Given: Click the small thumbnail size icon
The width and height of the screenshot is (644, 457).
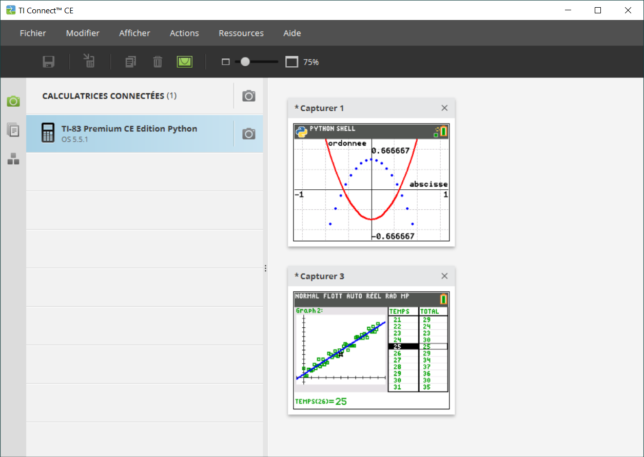Looking at the screenshot, I should [x=225, y=62].
